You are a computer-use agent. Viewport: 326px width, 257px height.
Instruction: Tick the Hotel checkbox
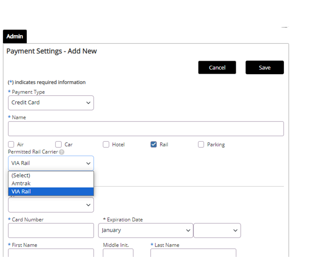(106, 144)
